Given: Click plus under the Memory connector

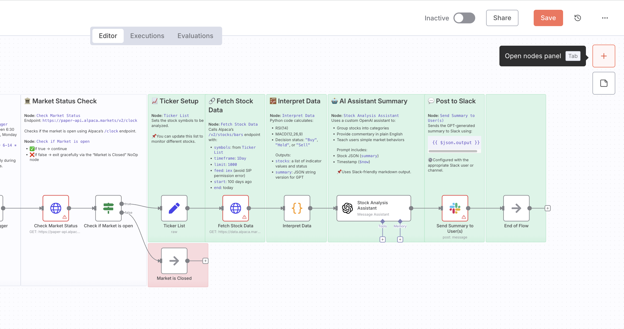Looking at the screenshot, I should (400, 240).
